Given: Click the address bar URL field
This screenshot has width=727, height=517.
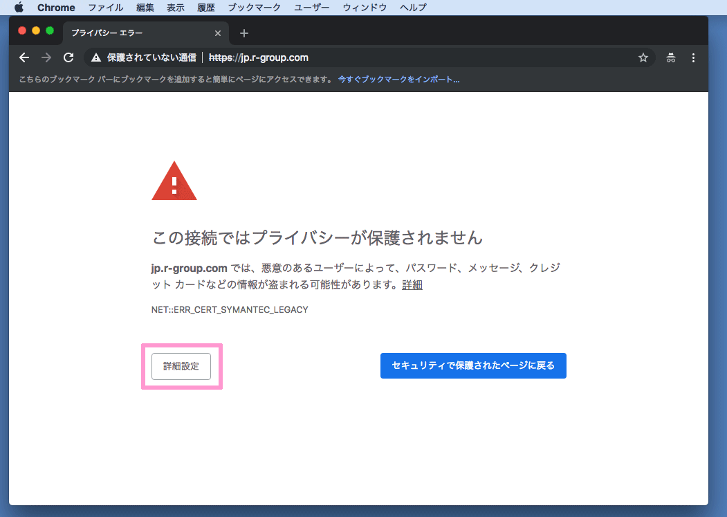Looking at the screenshot, I should point(415,58).
